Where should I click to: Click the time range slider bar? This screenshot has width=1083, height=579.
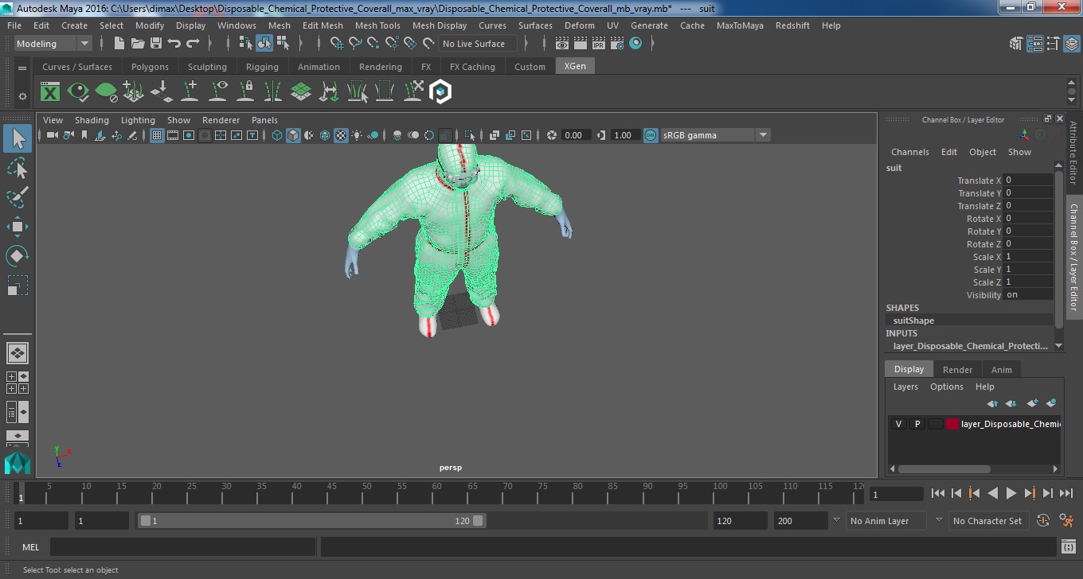coord(311,521)
